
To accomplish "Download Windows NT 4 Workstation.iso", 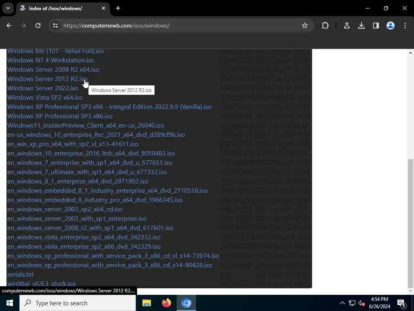I will [x=51, y=60].
